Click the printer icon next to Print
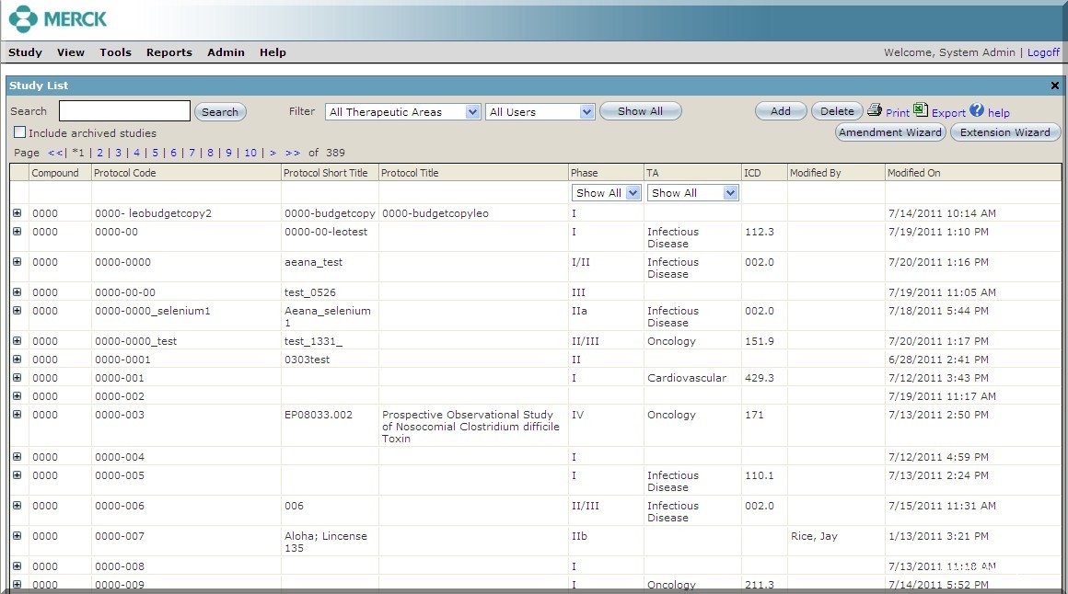Viewport: 1068px width, 594px height. (x=875, y=110)
